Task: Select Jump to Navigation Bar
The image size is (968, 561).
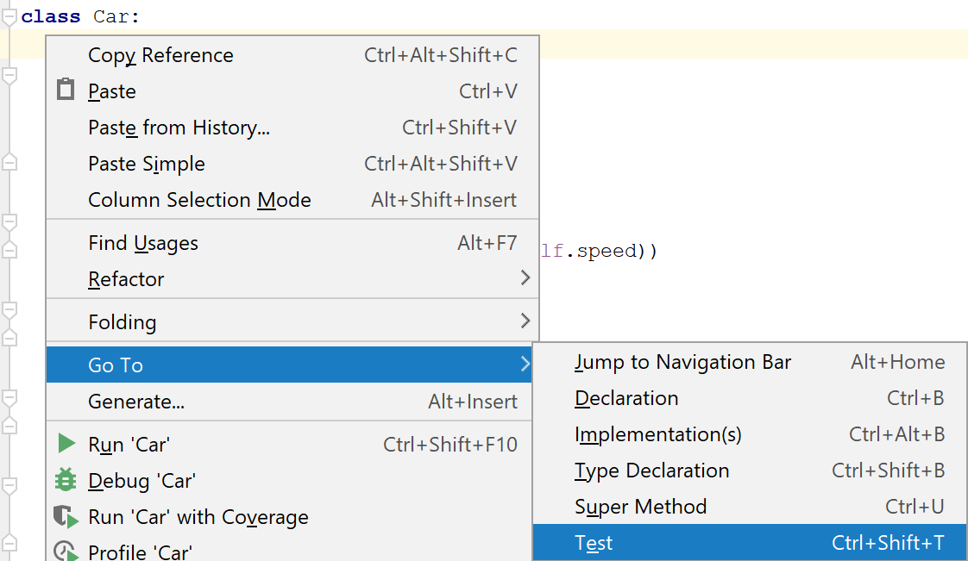Action: pos(682,362)
